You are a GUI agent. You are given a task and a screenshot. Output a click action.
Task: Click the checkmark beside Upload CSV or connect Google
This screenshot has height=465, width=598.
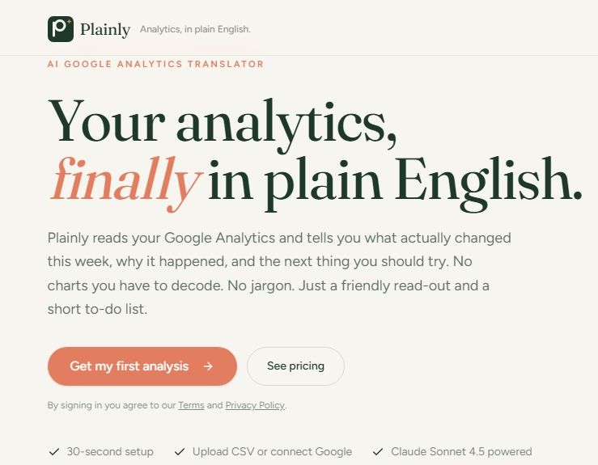coord(180,452)
